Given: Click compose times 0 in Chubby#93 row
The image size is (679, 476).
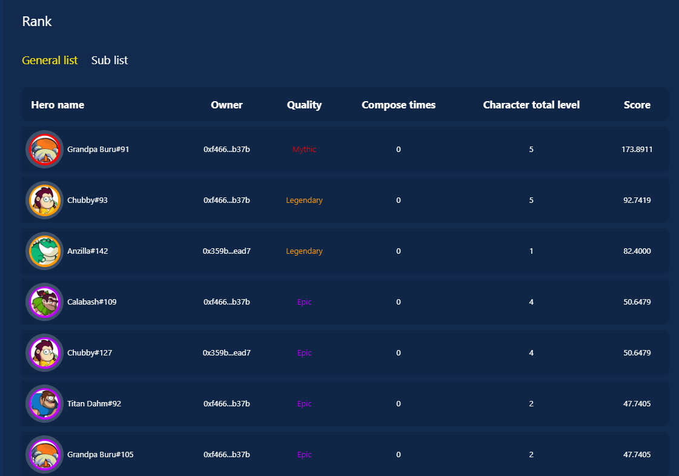Looking at the screenshot, I should [399, 200].
